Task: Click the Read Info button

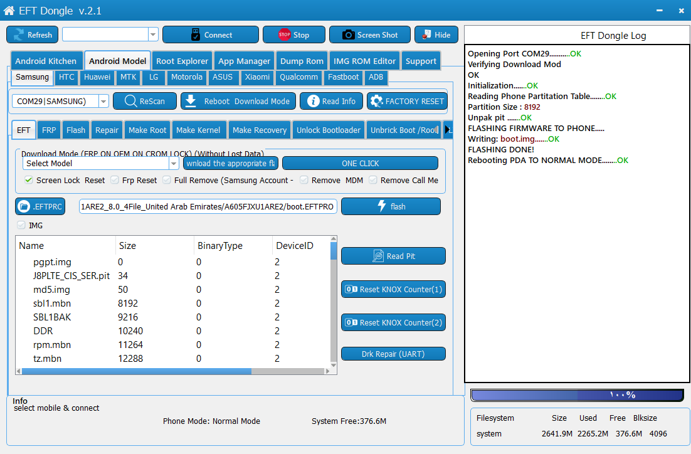Action: [331, 101]
